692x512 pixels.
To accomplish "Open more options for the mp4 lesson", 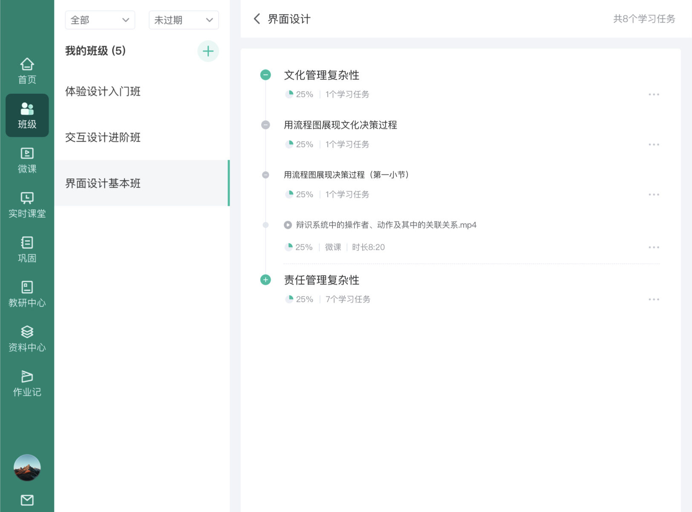I will coord(654,247).
